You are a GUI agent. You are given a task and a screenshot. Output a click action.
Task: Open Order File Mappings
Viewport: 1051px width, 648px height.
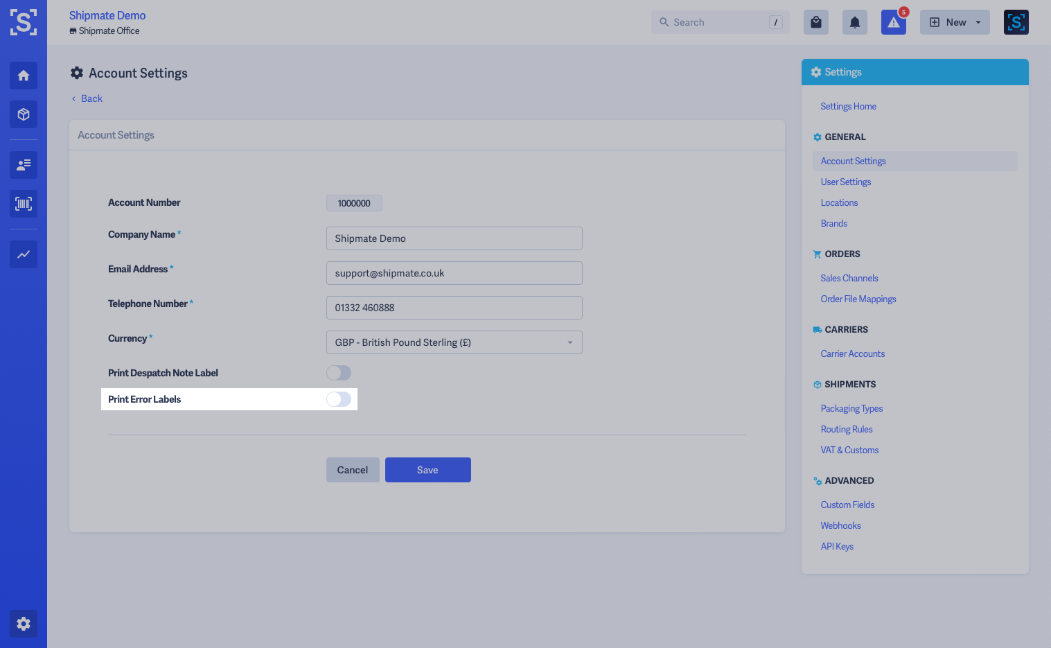click(x=858, y=299)
